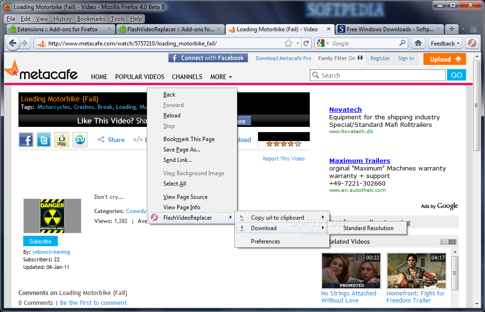Select Standard Resolution download option
The image size is (485, 312).
368,228
